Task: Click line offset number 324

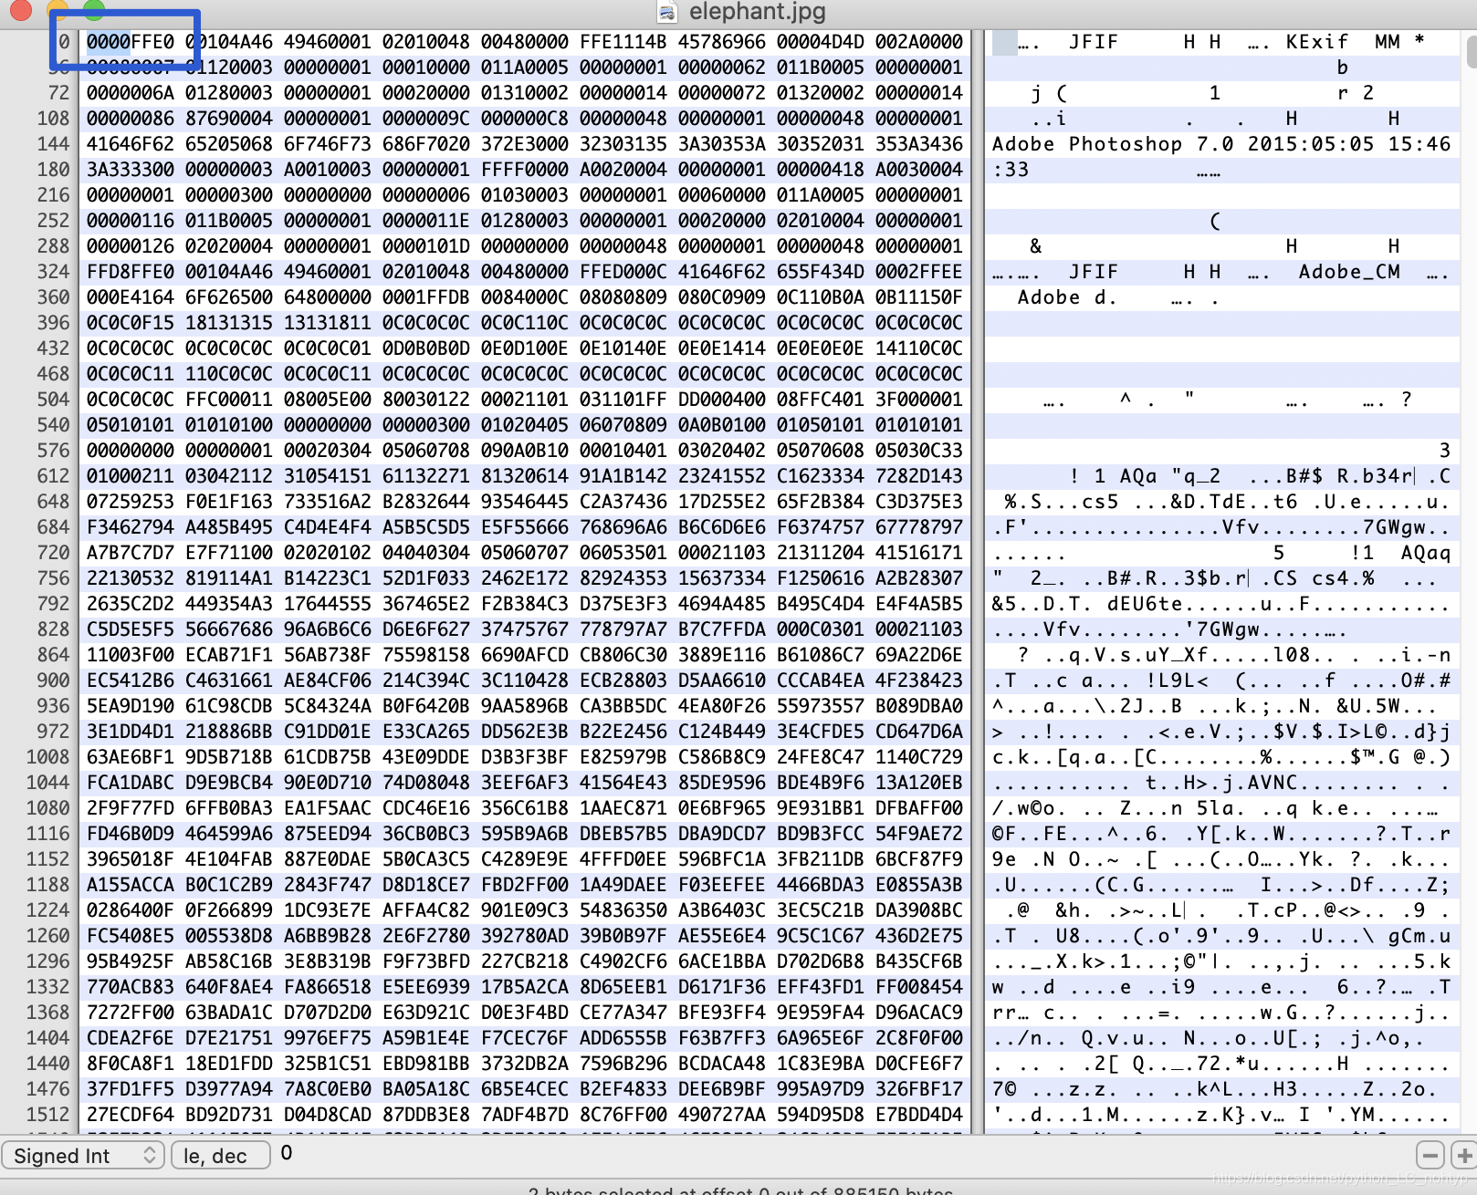Action: [53, 272]
